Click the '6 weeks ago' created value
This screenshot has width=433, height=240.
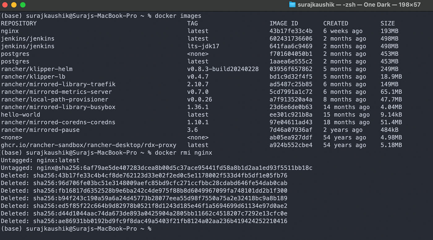(x=343, y=31)
